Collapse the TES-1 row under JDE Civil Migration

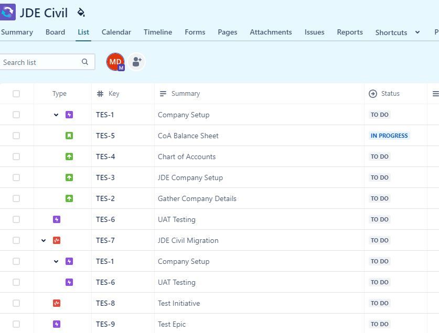tap(56, 261)
